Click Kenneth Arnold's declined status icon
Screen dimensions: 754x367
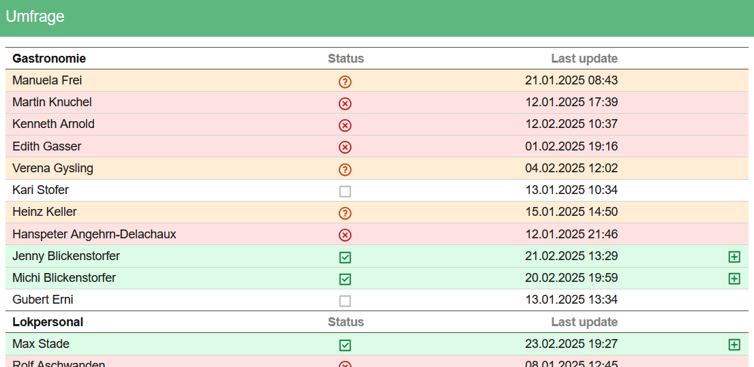[345, 125]
